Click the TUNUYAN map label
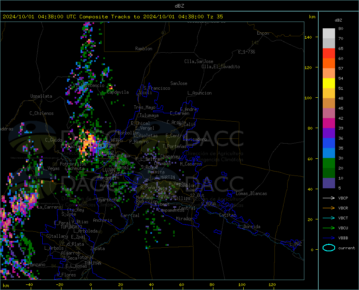Screen dimensions: 359x290 click(93, 263)
